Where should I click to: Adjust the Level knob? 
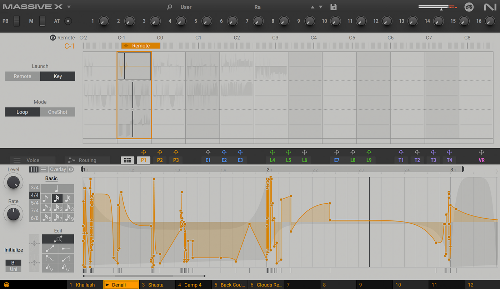coord(13,182)
